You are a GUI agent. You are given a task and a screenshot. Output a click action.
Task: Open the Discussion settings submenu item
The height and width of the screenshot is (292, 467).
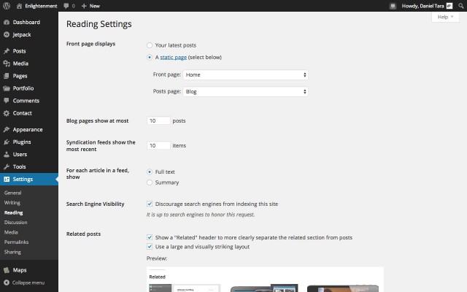[16, 223]
